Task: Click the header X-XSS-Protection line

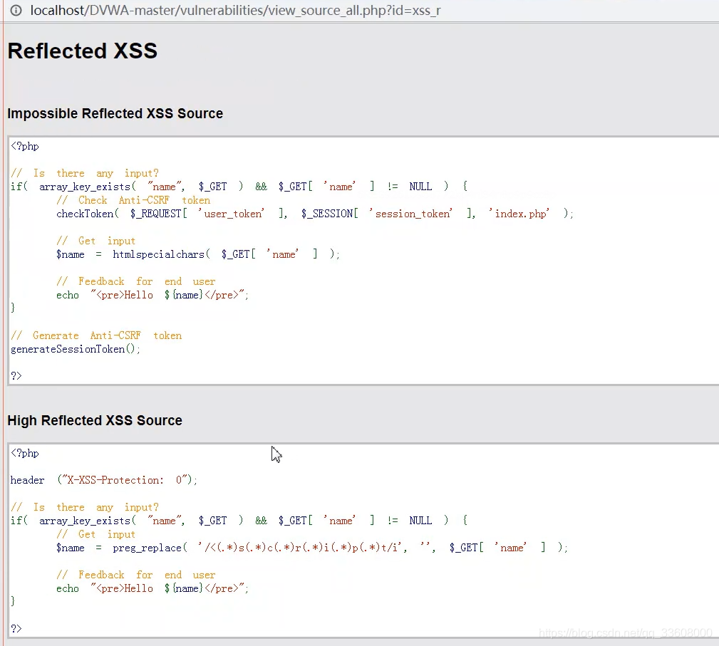Action: coord(103,480)
